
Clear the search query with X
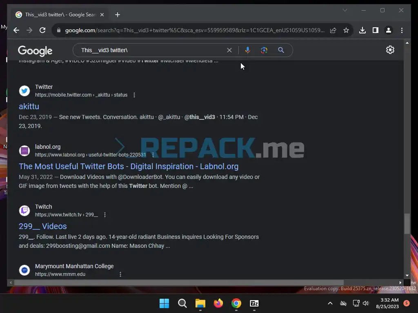coord(229,50)
